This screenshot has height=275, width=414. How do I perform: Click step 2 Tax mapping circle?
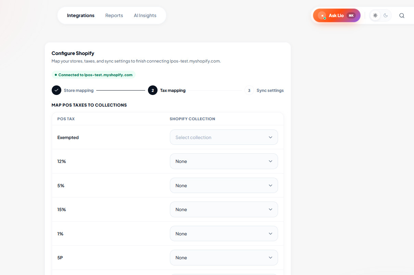153,91
